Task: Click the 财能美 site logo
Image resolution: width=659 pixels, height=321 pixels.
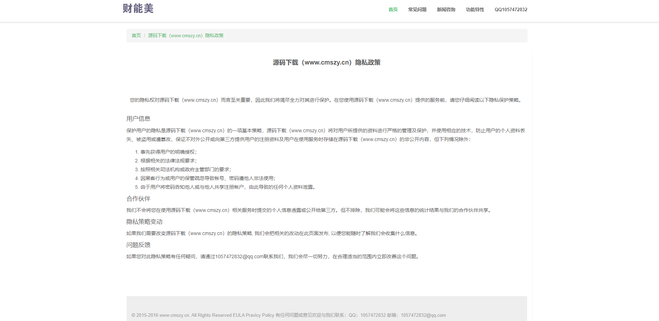Action: pos(138,8)
